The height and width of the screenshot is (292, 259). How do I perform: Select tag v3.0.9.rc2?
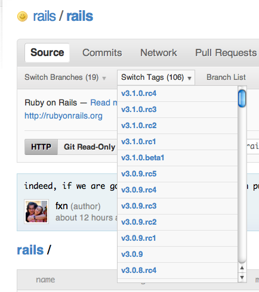(x=177, y=222)
